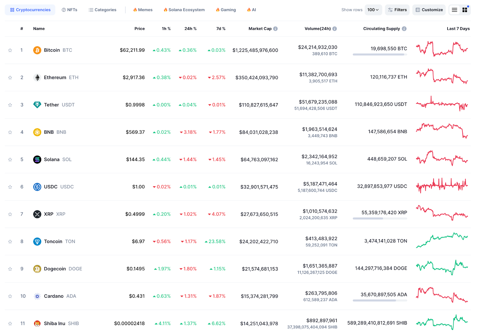Click the Ethereum diamond logo icon
Viewport: 478px width, 334px height.
(37, 78)
